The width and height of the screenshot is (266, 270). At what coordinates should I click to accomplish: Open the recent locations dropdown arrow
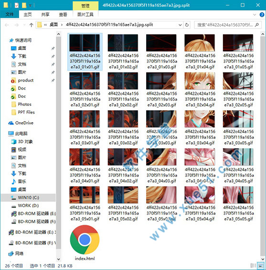click(24, 25)
